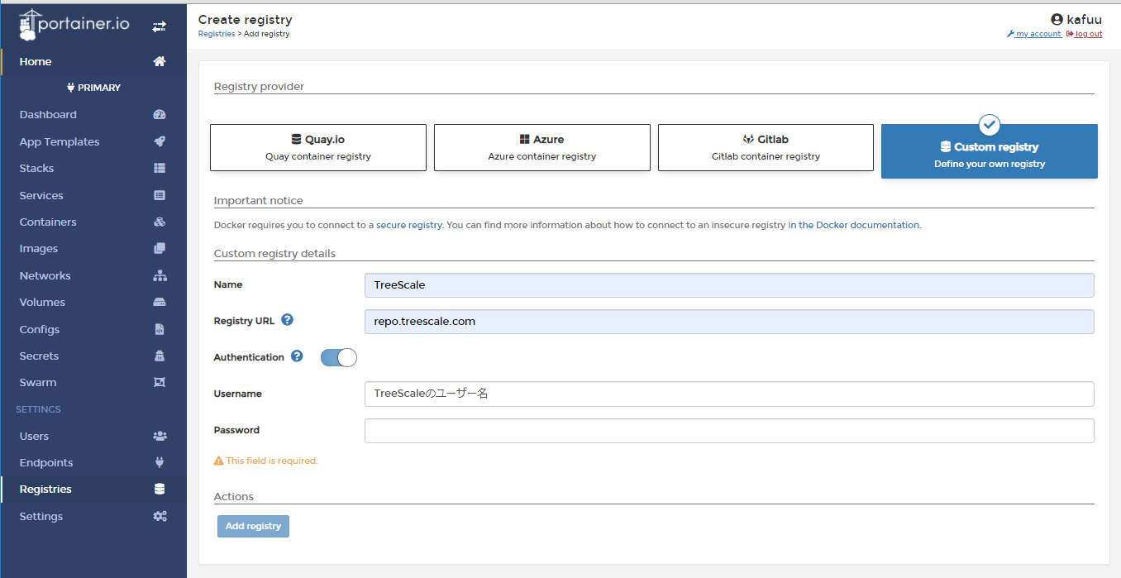Image resolution: width=1121 pixels, height=578 pixels.
Task: Open Dashboard menu item
Action: click(93, 115)
